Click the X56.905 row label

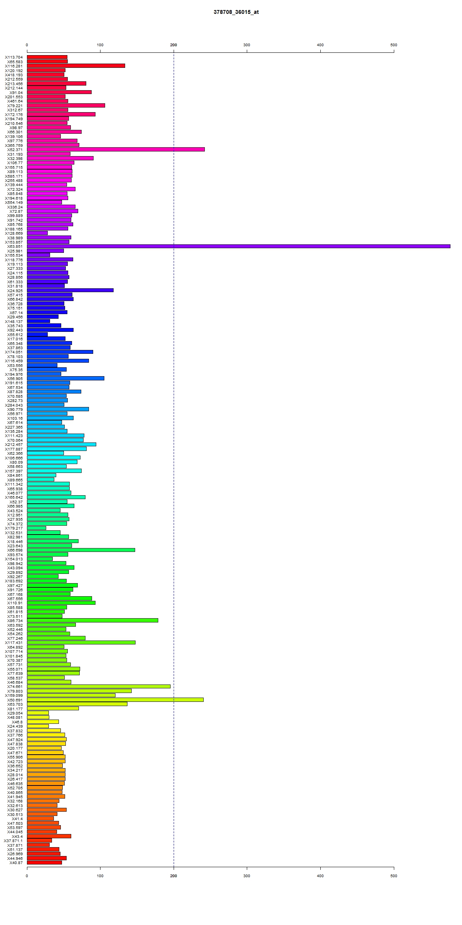click(15, 378)
